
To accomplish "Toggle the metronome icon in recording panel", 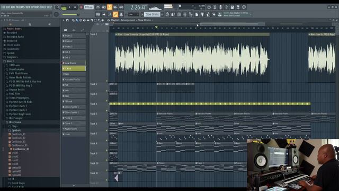I will [98, 7].
